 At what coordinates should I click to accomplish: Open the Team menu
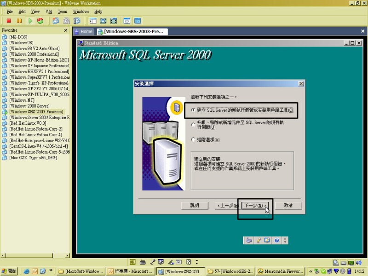tap(63, 11)
